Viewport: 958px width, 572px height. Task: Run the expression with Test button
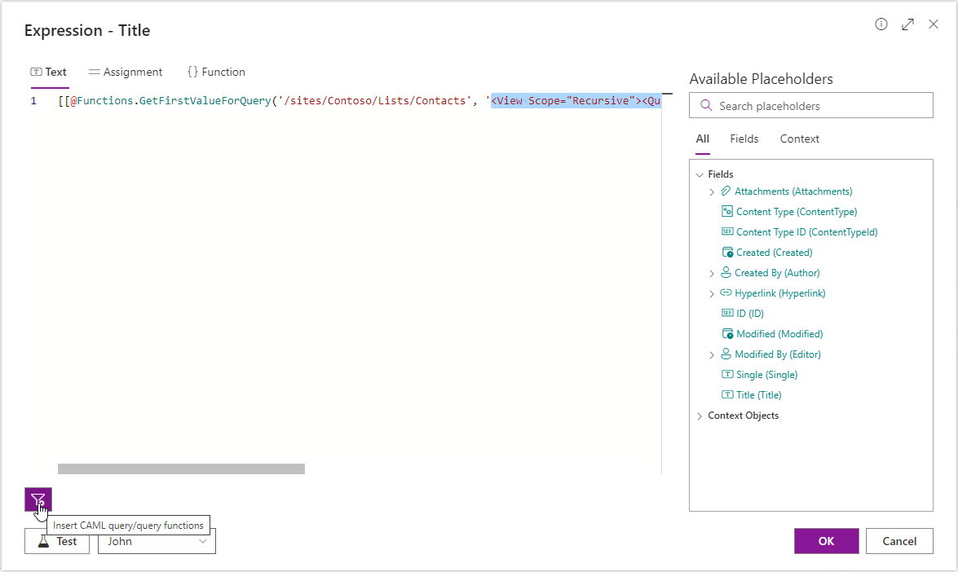pyautogui.click(x=57, y=542)
